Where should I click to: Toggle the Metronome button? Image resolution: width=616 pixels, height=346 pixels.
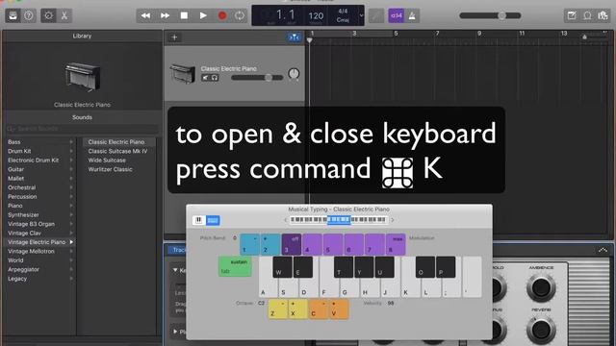click(412, 15)
